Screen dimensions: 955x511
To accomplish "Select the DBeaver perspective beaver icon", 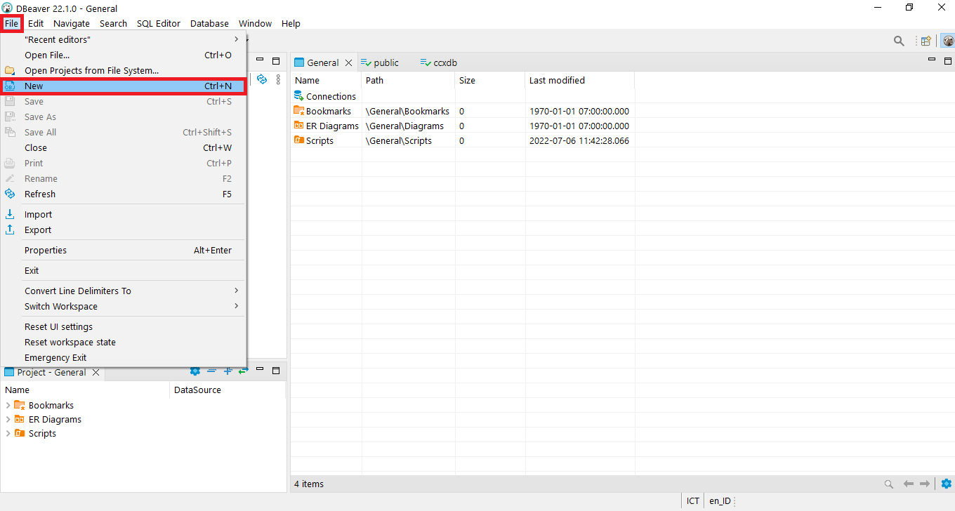I will click(x=948, y=41).
